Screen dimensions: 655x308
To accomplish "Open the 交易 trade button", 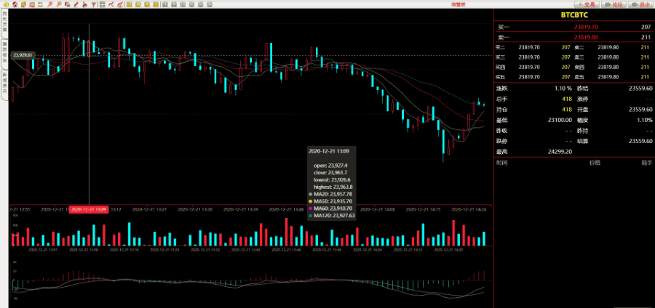I will [588, 4].
